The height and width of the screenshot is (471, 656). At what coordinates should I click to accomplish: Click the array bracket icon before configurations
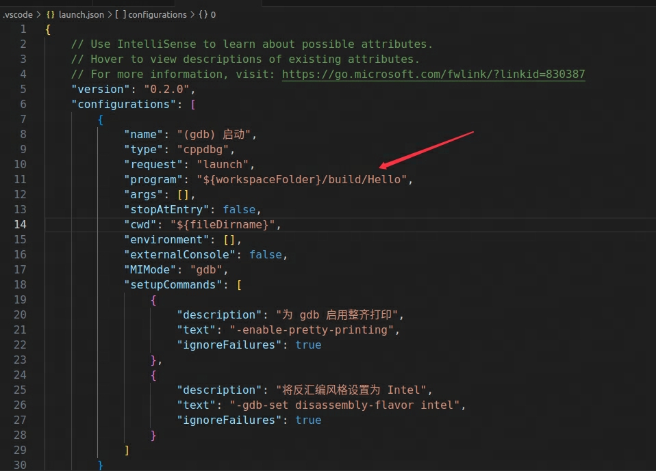(121, 14)
